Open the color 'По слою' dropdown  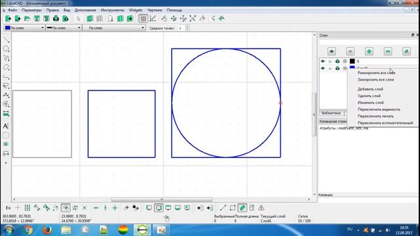point(24,28)
